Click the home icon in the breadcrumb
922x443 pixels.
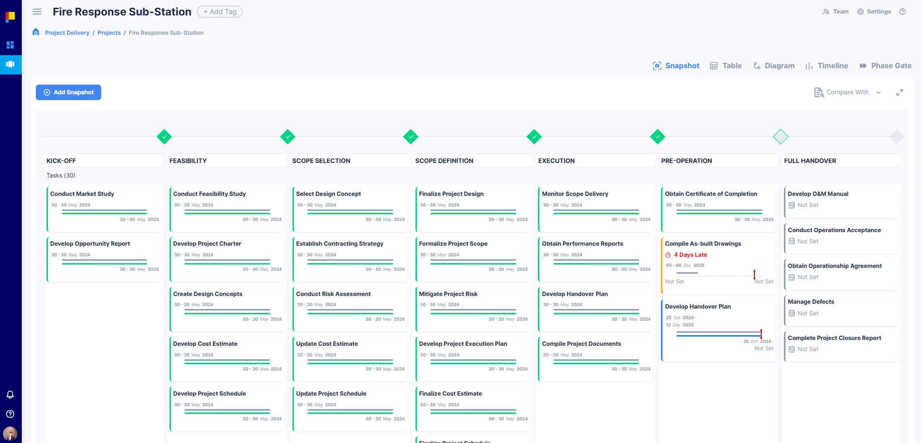pos(36,31)
